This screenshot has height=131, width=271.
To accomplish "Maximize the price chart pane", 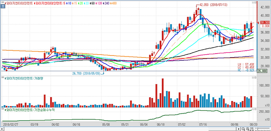I will coord(255,3).
